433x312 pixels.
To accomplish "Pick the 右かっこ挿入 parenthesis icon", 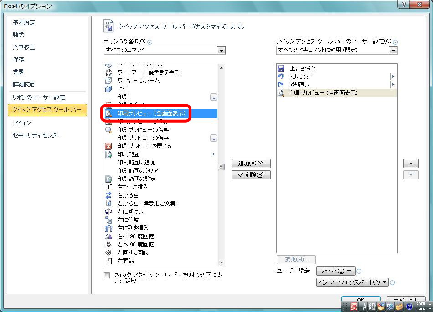I will 108,187.
